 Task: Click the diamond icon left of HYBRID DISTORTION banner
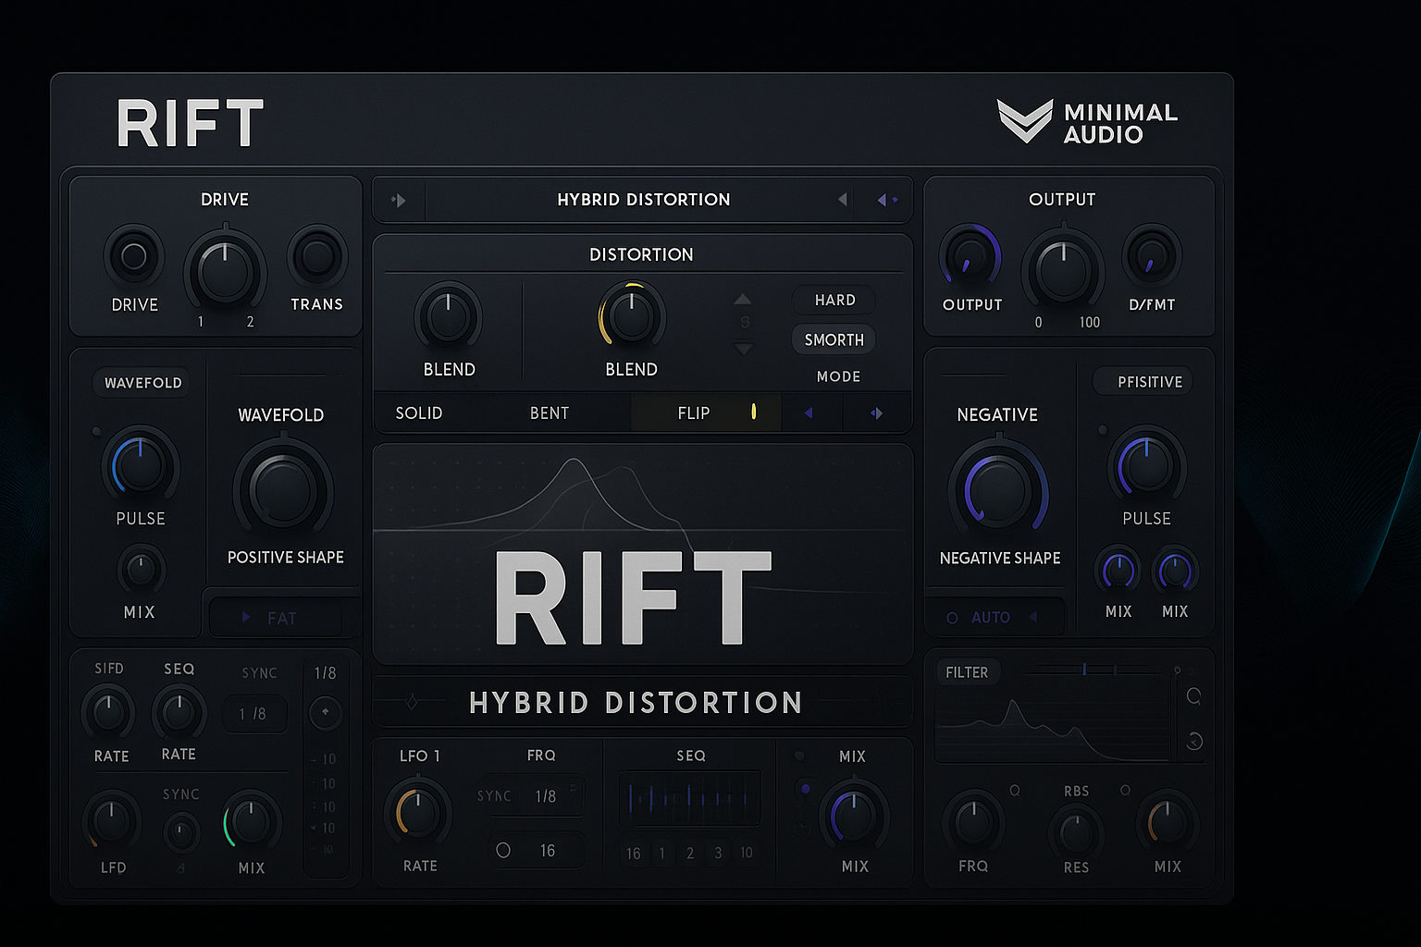[412, 702]
